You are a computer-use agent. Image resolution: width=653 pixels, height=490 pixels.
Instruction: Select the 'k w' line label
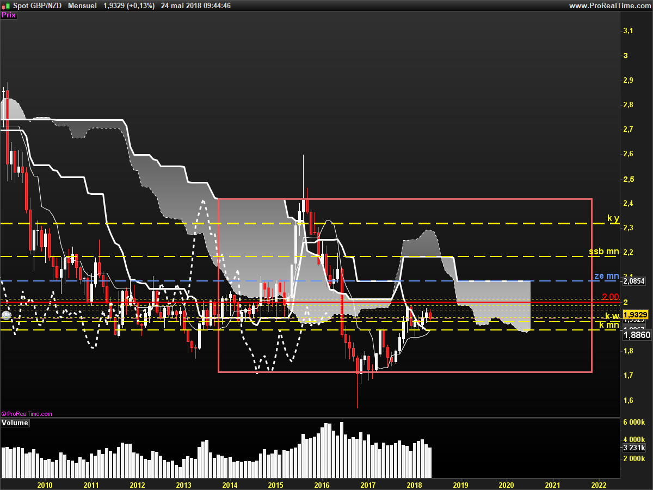tap(612, 316)
